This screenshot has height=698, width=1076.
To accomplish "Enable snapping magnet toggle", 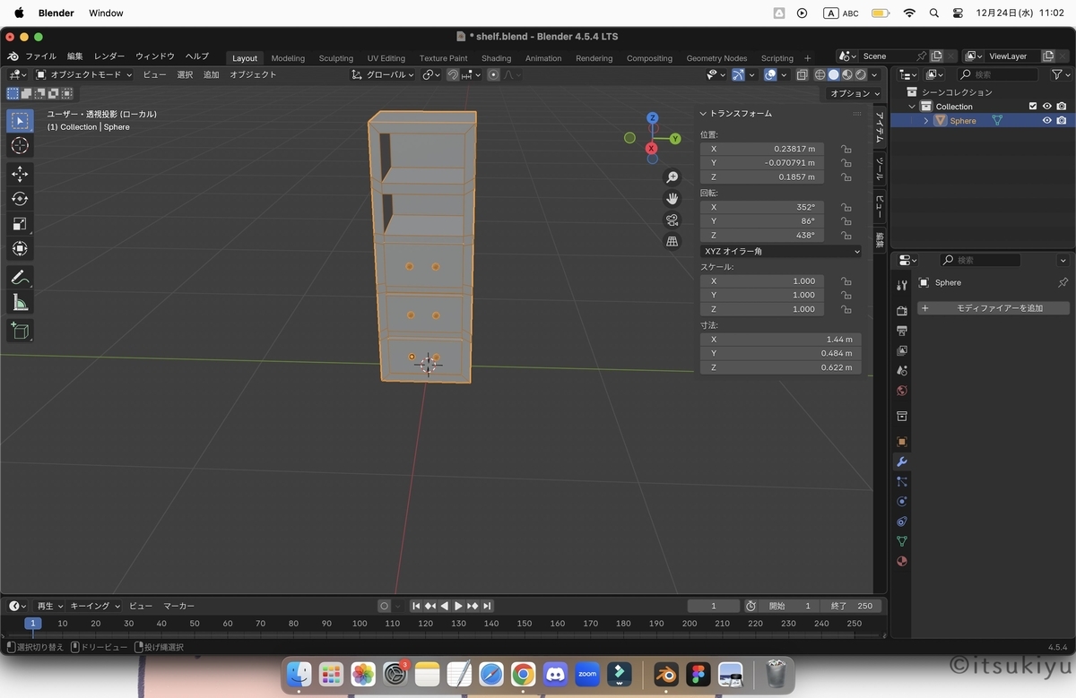I will tap(453, 75).
